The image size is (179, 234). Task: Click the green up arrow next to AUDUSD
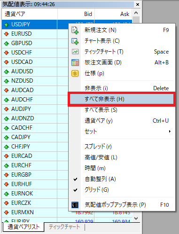tap(7, 71)
